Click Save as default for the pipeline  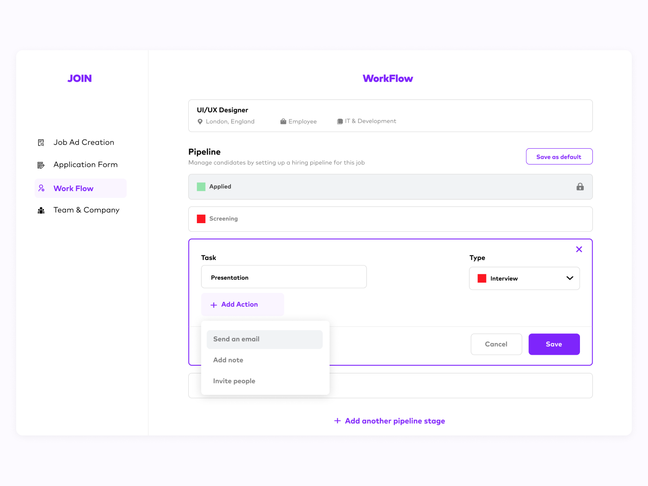559,156
